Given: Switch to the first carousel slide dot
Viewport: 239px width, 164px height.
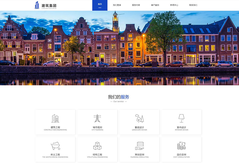Looking at the screenshot, I should point(117,82).
